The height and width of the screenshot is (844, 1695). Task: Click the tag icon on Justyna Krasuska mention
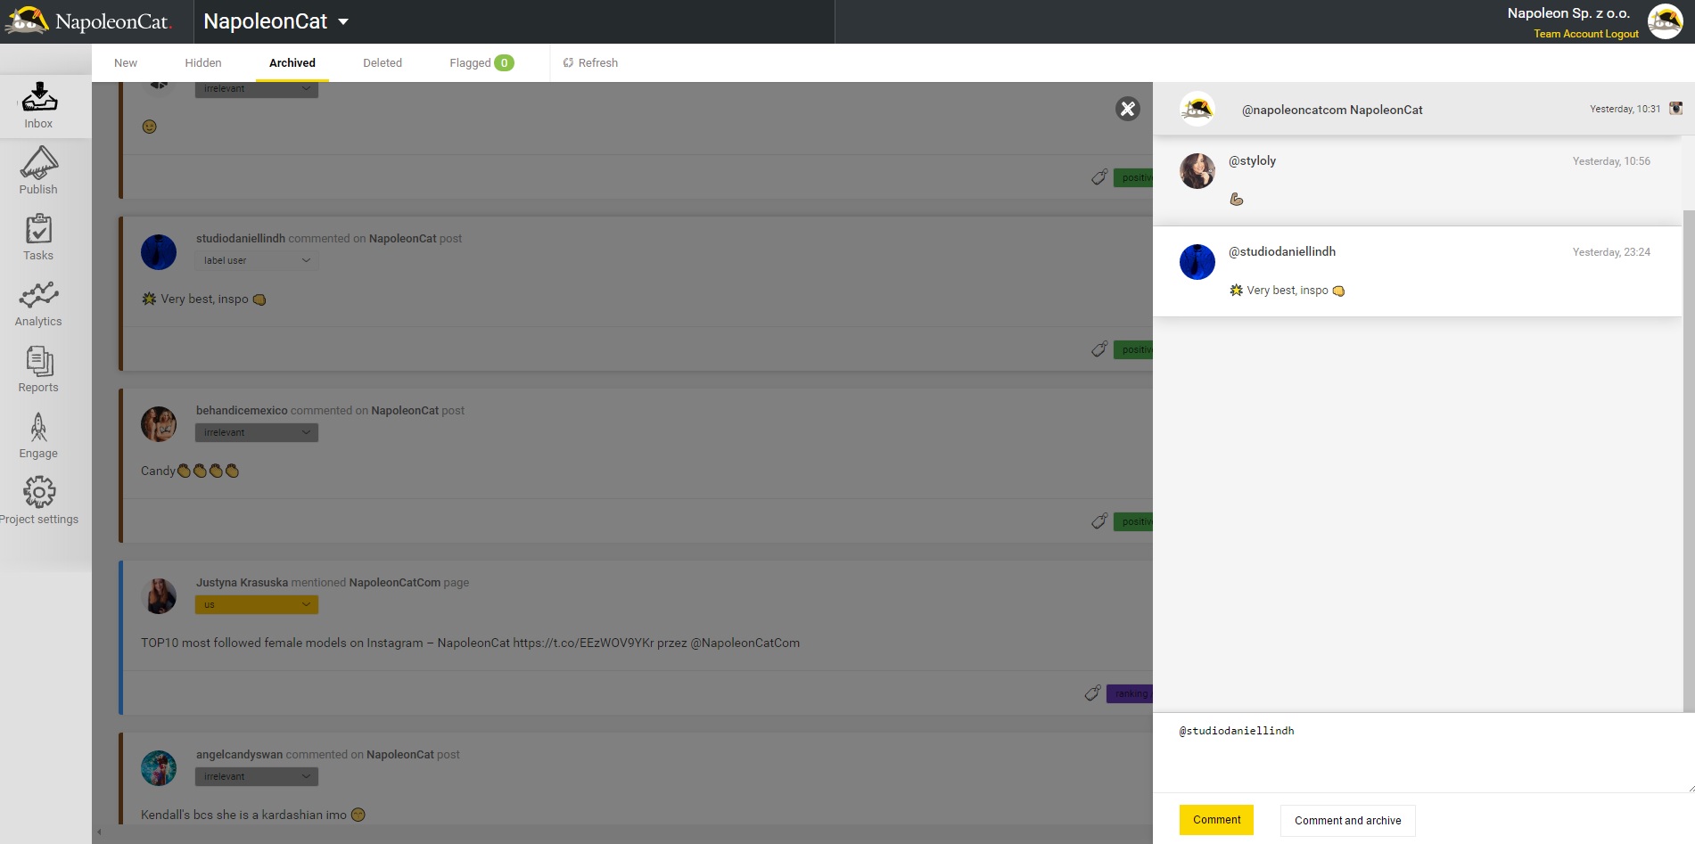click(1092, 693)
